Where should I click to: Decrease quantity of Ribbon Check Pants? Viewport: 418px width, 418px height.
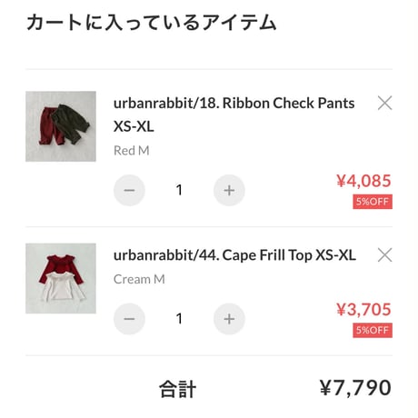coord(129,190)
